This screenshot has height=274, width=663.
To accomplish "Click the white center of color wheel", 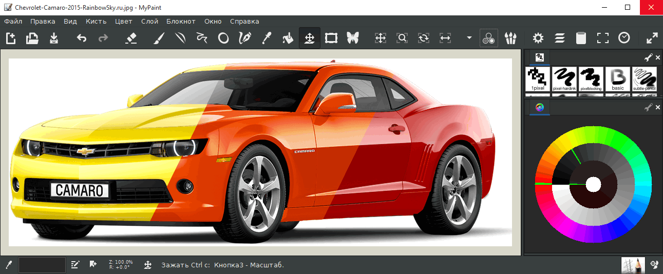I will (593, 184).
